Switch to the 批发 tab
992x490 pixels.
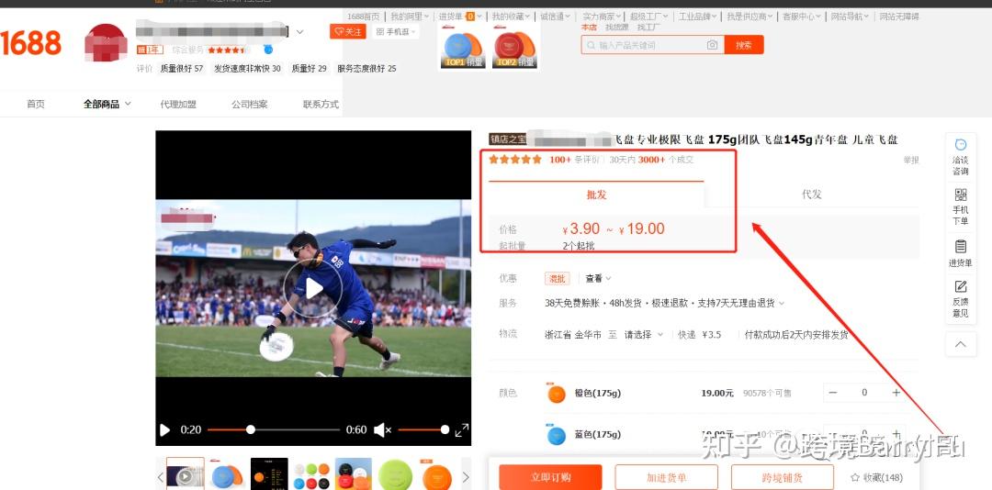[596, 195]
